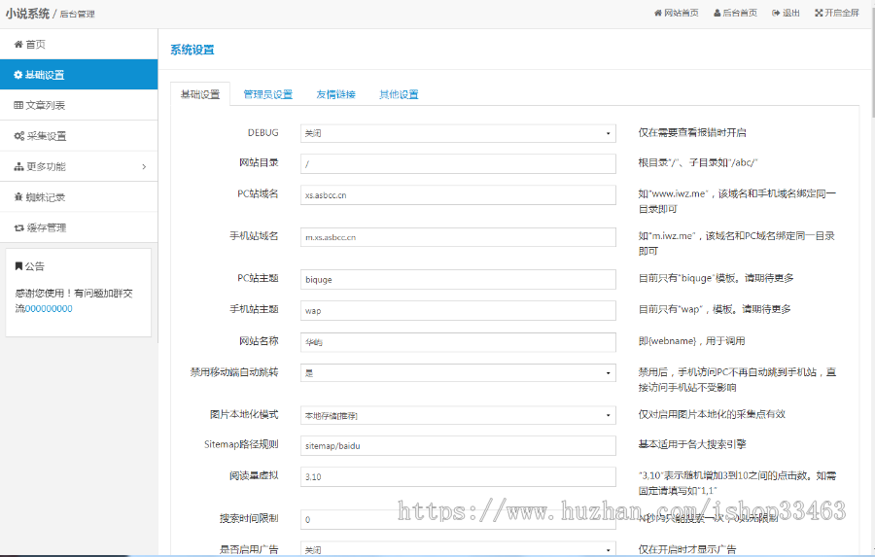The height and width of the screenshot is (557, 875).
Task: Go to 网站首页 in the top bar
Action: click(677, 13)
